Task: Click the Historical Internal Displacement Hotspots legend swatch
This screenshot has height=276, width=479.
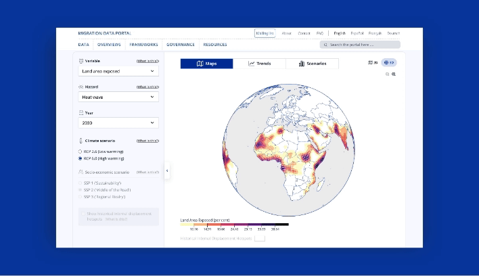Action: click(x=260, y=238)
